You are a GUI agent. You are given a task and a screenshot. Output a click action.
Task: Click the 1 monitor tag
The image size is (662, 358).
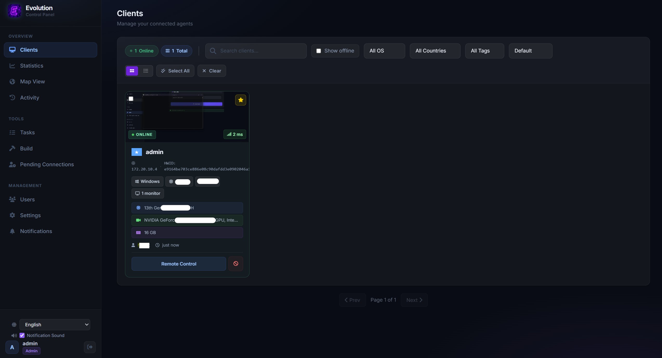pyautogui.click(x=148, y=193)
